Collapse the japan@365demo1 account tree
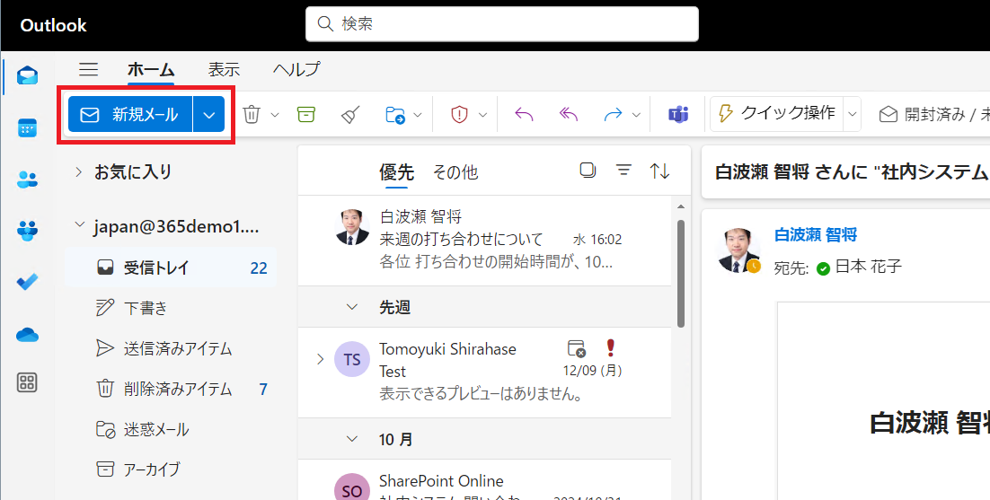 (79, 225)
